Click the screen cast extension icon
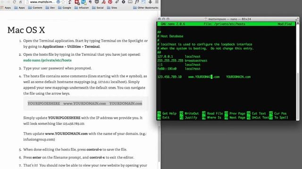The height and width of the screenshot is (169, 302). coord(130,2)
